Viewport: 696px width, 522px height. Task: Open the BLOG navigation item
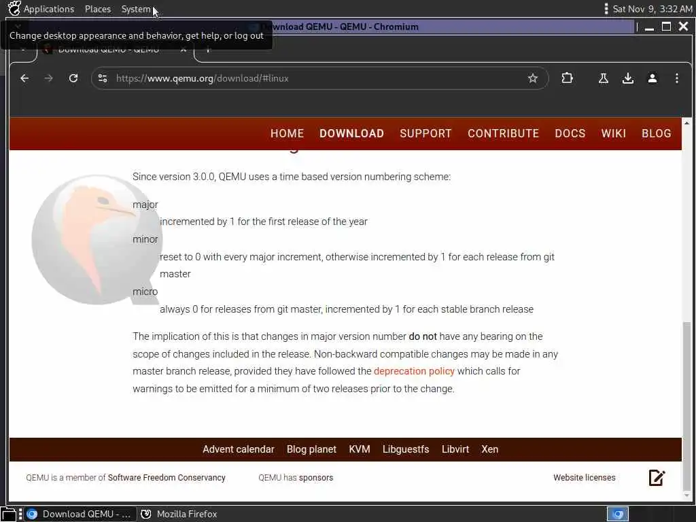[656, 134]
